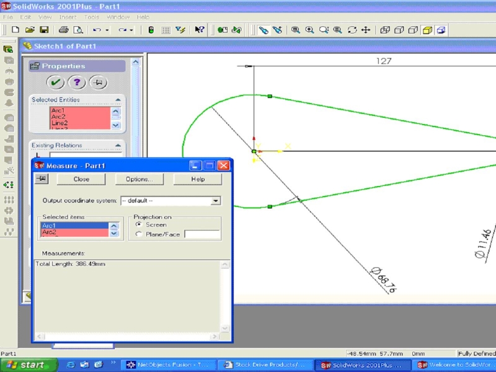Click the Close button in Measure dialog

81,179
